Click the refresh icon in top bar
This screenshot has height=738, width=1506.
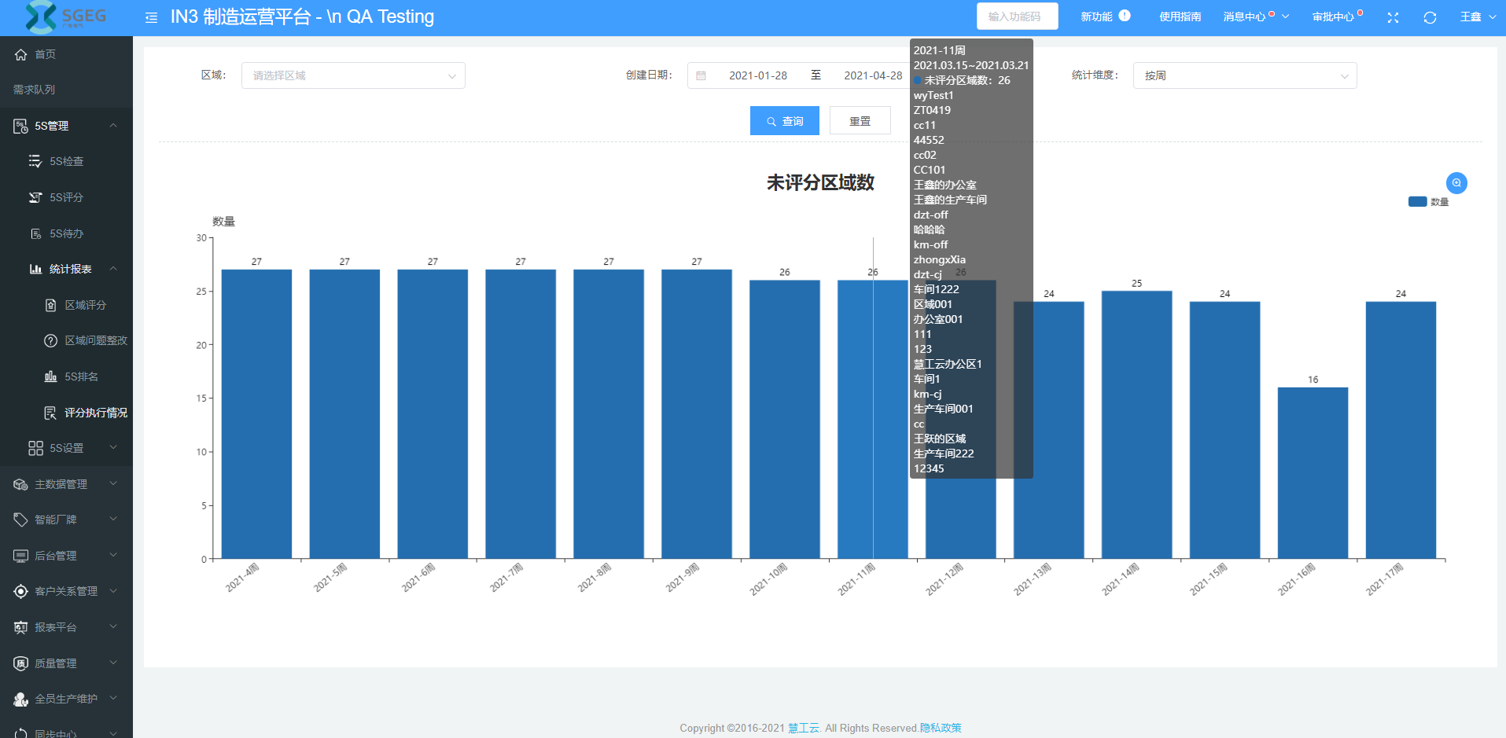(x=1430, y=17)
